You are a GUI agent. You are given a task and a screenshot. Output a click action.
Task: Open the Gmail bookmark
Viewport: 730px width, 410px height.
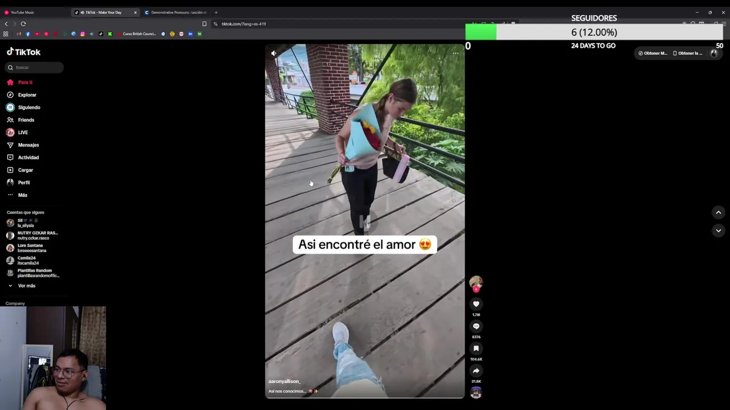click(x=19, y=34)
